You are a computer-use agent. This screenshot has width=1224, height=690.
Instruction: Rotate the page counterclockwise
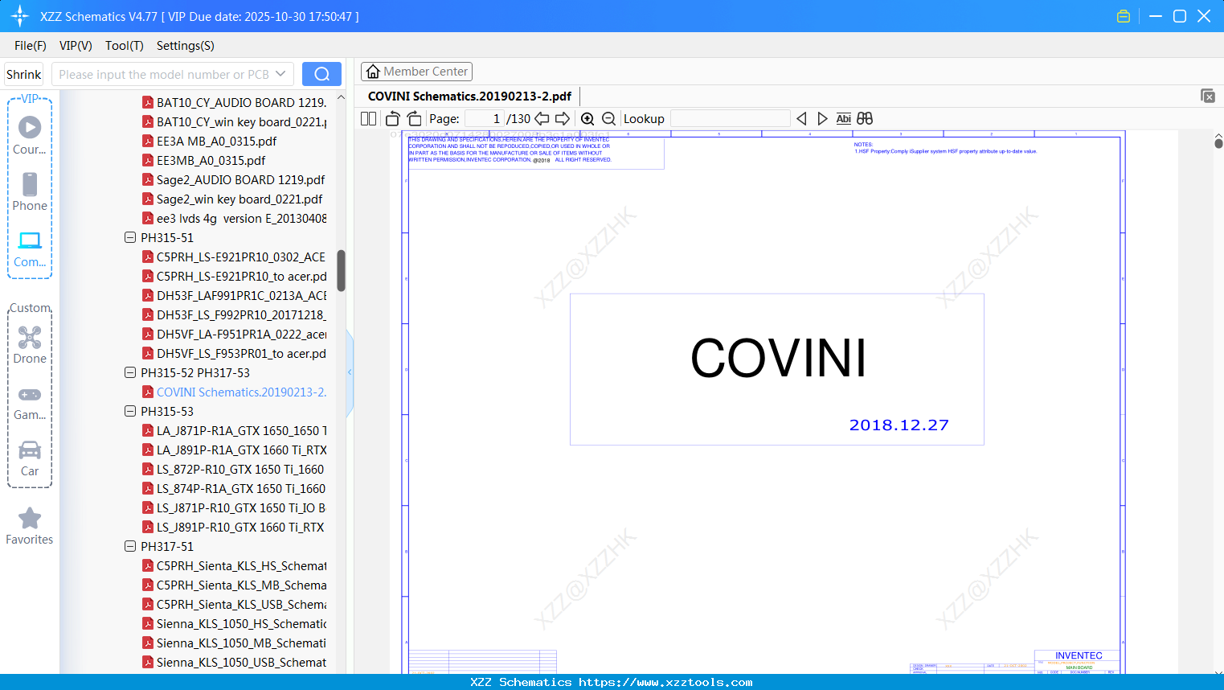click(392, 118)
